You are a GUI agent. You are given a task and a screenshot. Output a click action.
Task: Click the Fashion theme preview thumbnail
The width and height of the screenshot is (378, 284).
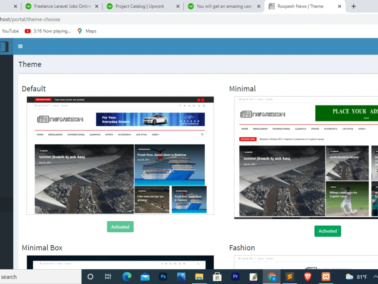306,262
